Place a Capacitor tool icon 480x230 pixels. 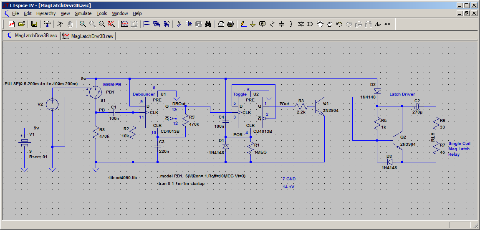point(282,24)
